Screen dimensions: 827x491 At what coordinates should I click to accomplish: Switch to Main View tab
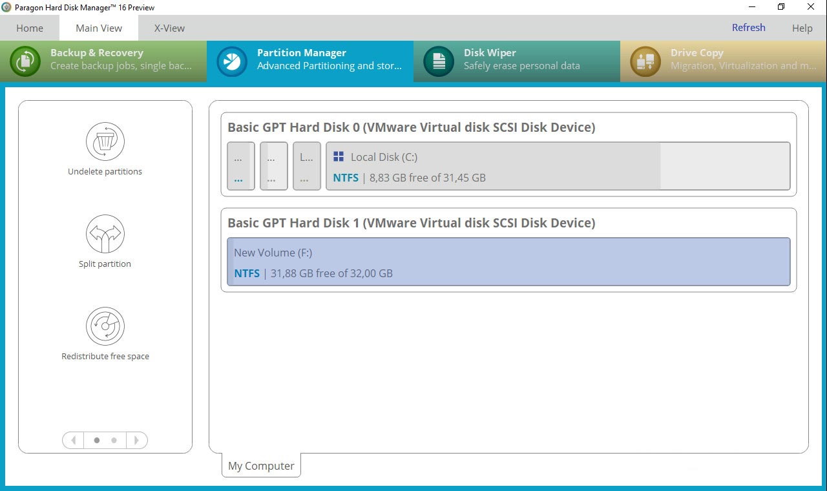click(x=99, y=28)
